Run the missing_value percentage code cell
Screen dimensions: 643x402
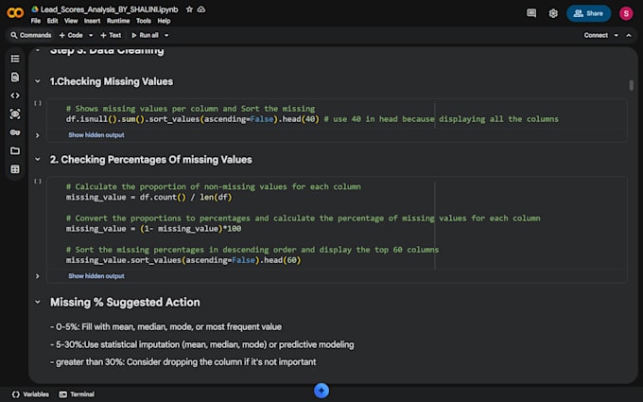point(38,182)
